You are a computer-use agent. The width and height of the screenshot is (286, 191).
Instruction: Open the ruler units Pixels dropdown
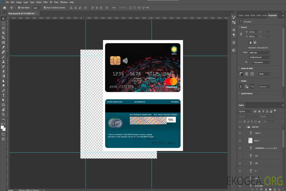264,74
